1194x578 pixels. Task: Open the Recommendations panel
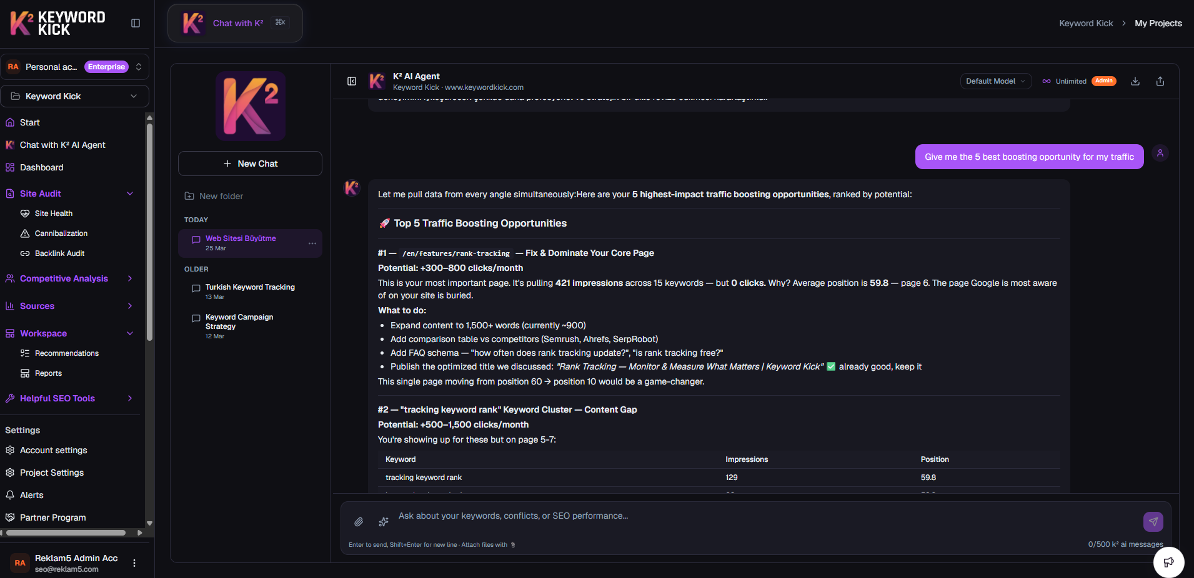click(x=67, y=353)
